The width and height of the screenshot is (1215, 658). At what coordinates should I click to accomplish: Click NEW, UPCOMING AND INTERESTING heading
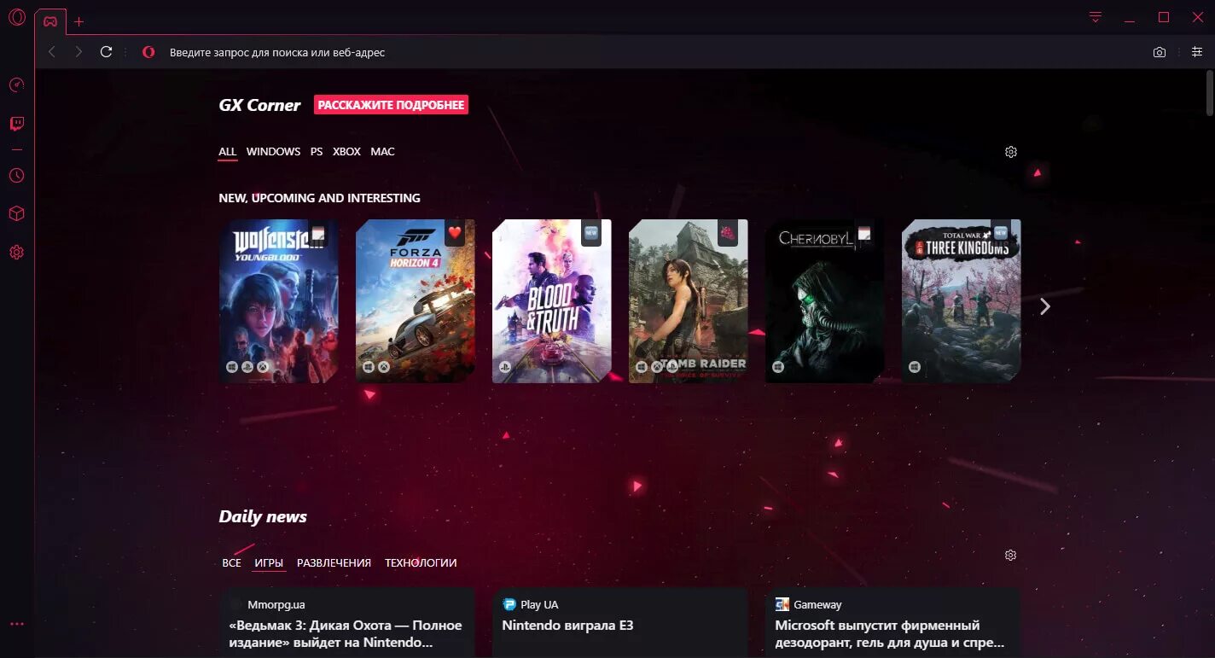[319, 198]
